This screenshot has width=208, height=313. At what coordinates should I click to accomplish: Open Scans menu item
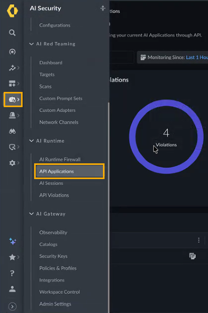(45, 87)
